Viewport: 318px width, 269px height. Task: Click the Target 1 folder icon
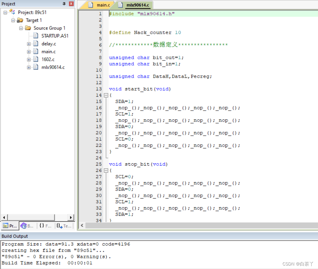pos(20,20)
